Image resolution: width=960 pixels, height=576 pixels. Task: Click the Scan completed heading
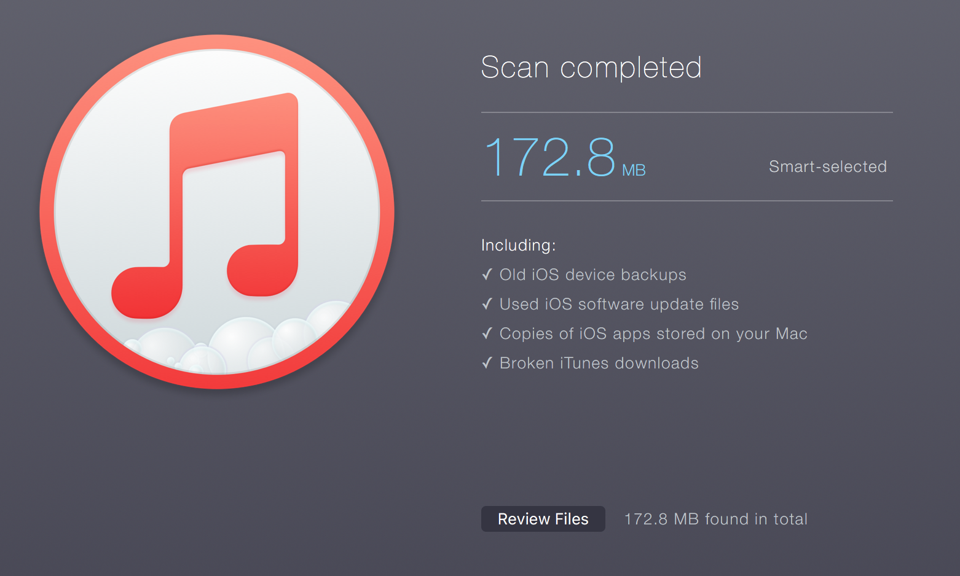[591, 67]
